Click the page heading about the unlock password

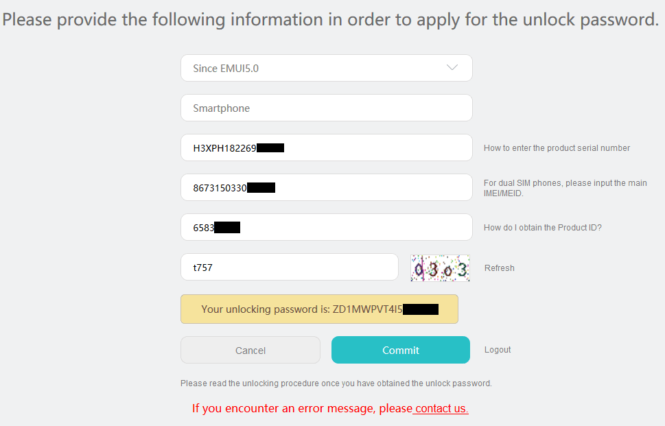[x=330, y=19]
